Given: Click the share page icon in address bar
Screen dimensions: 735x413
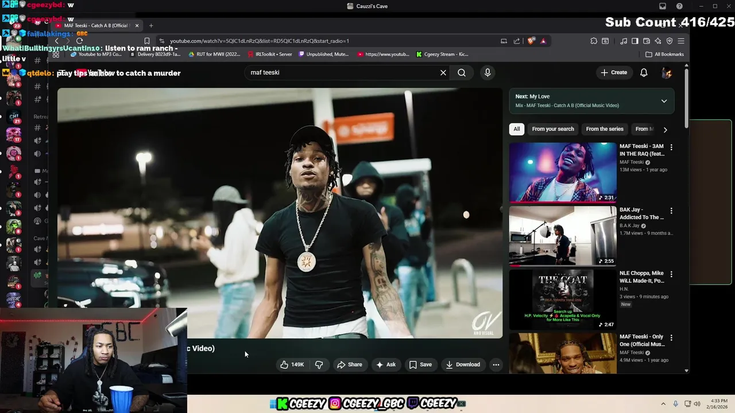Looking at the screenshot, I should coord(517,41).
